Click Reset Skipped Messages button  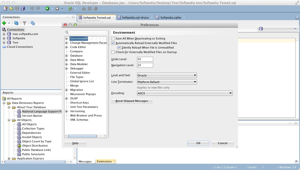point(132,101)
